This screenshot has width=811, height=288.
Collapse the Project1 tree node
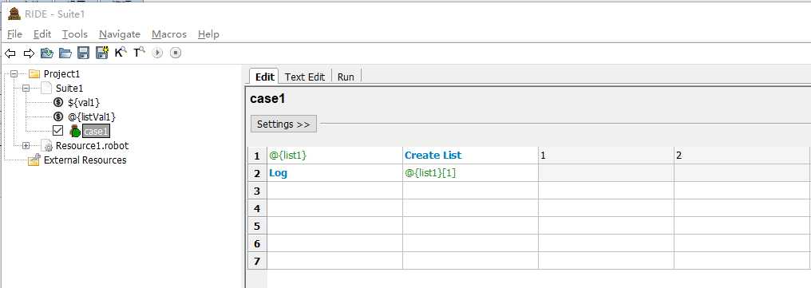14,74
